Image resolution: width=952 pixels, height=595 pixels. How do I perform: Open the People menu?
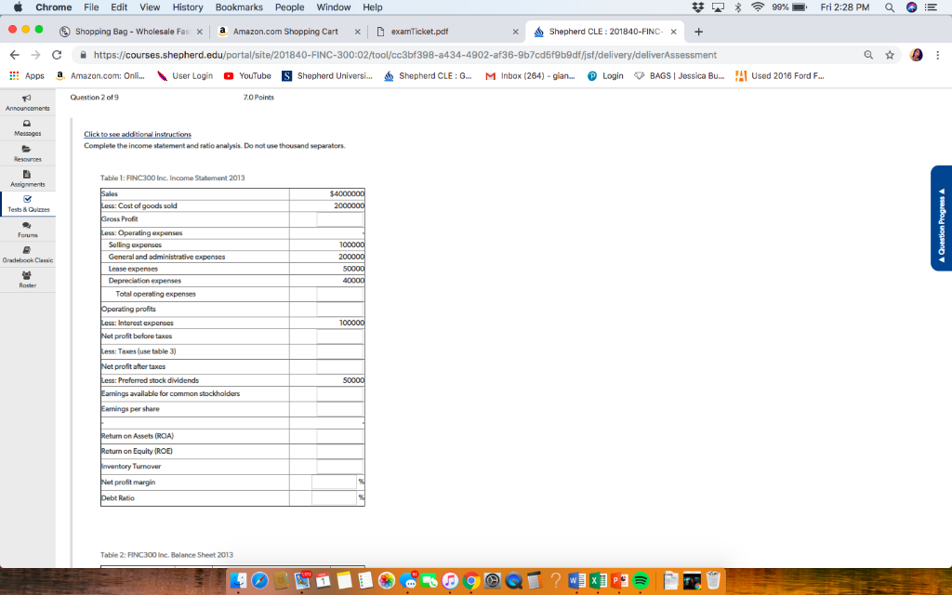290,7
